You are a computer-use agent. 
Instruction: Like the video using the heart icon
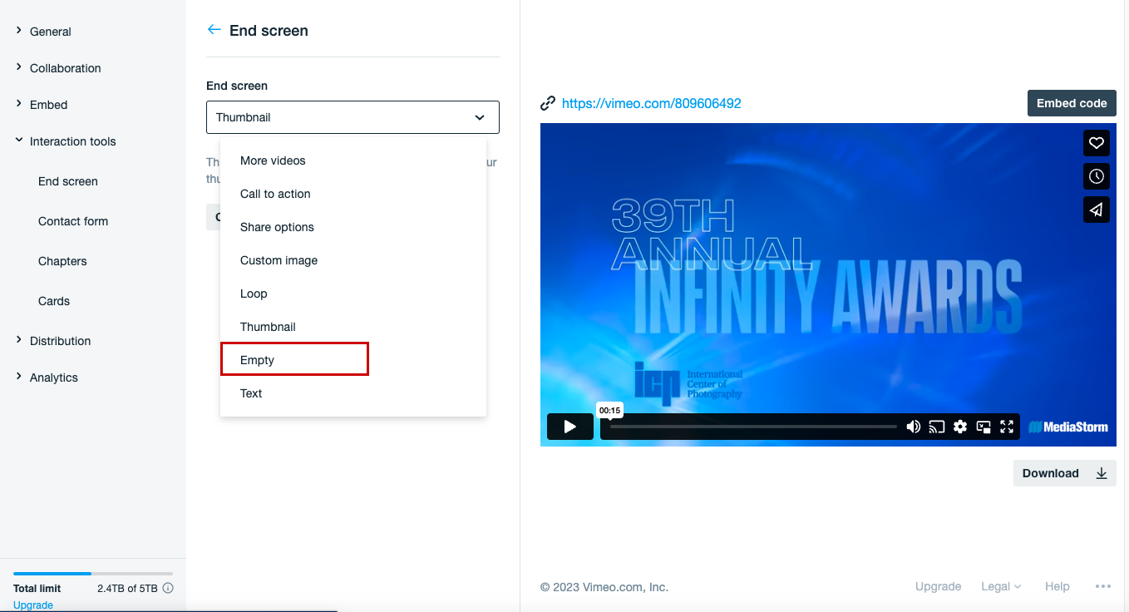coord(1096,142)
